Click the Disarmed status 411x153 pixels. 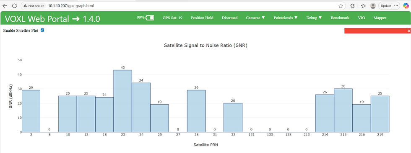pos(230,18)
